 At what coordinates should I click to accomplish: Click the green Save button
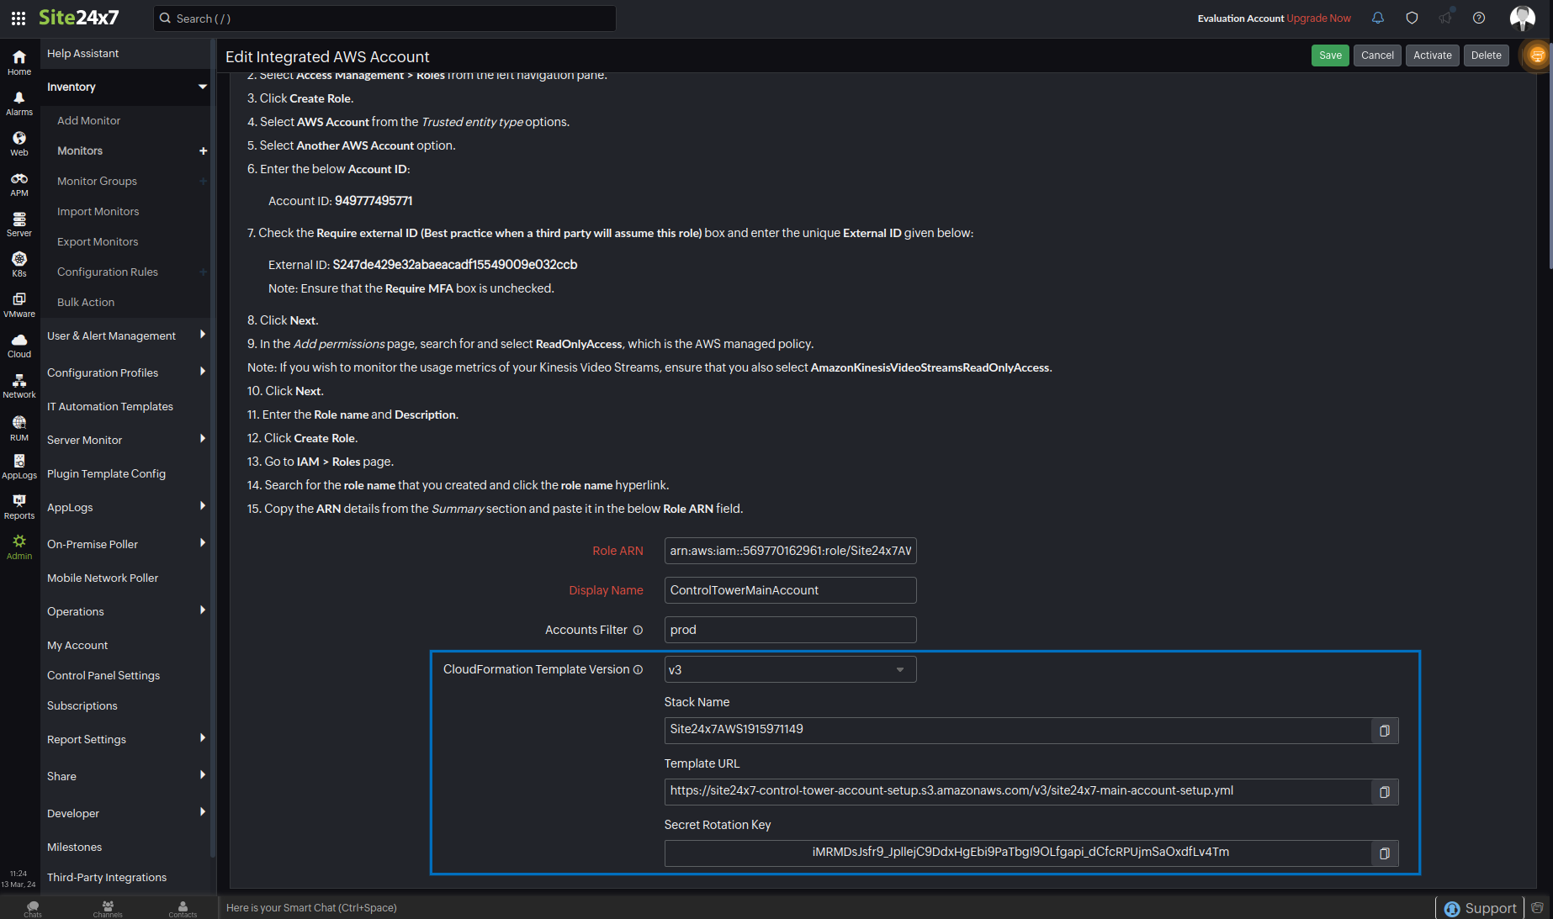pyautogui.click(x=1330, y=55)
